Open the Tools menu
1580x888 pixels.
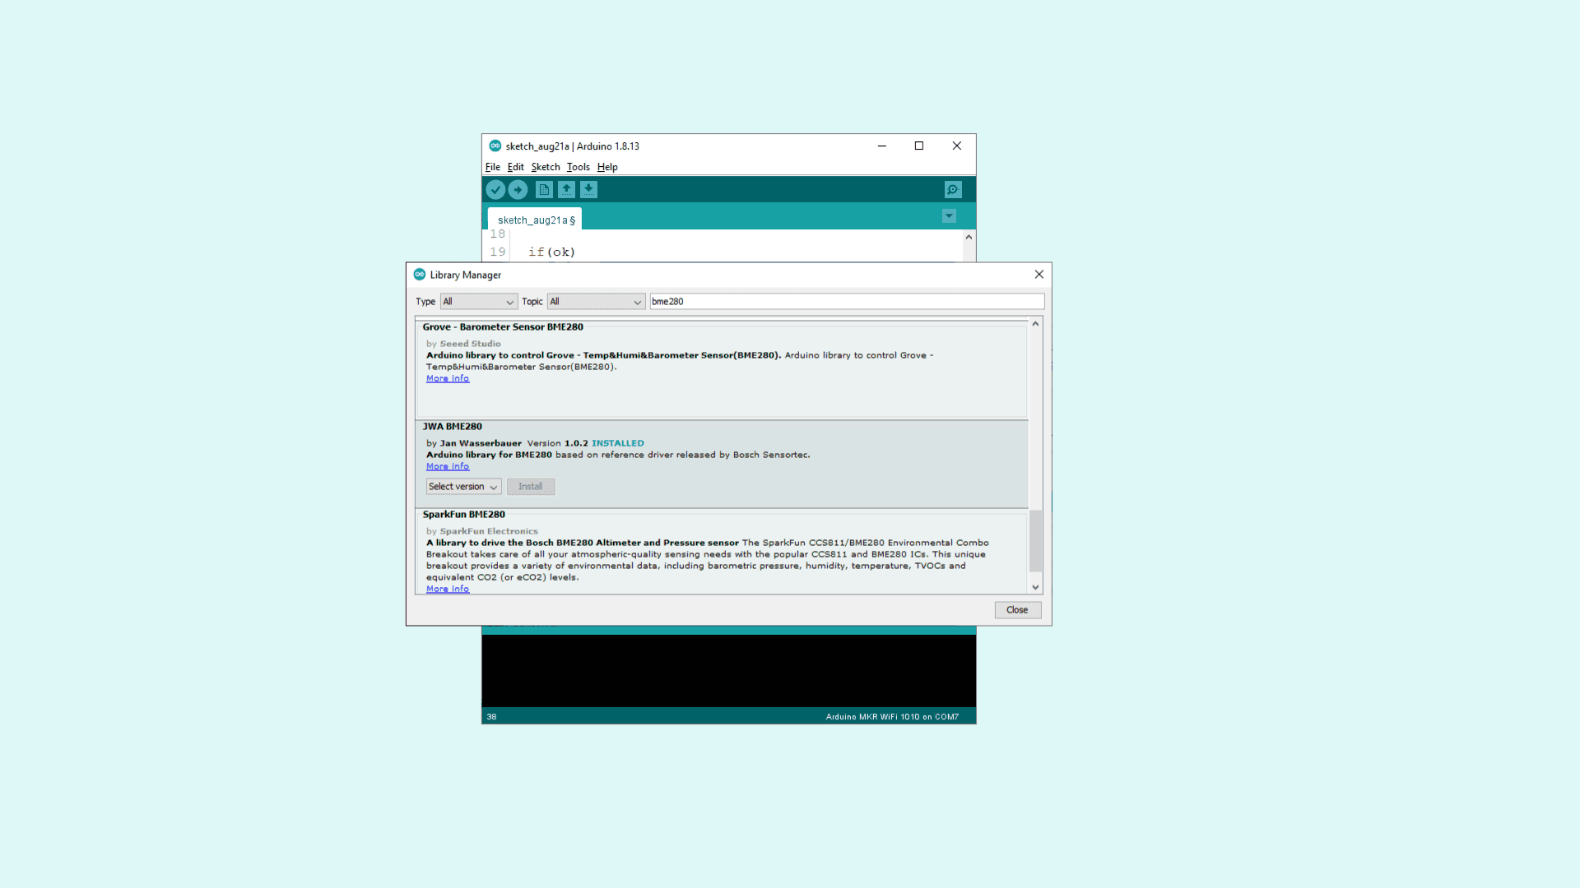[578, 167]
